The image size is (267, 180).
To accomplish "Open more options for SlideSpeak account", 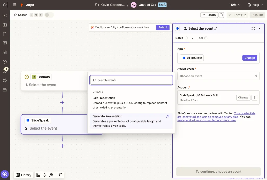I will point(254,98).
